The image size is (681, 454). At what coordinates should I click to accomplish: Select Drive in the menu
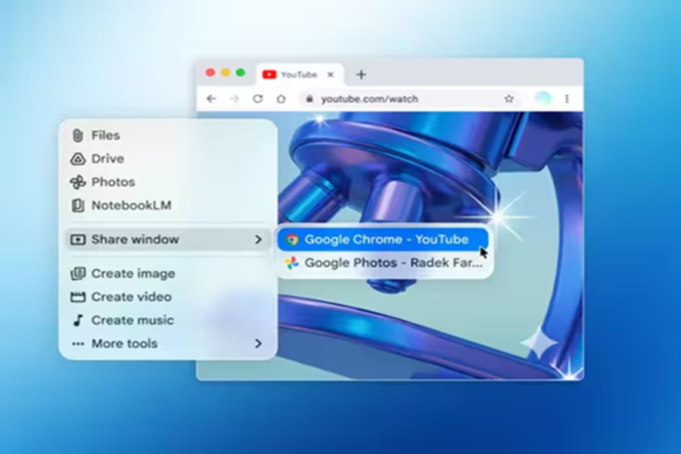point(107,159)
